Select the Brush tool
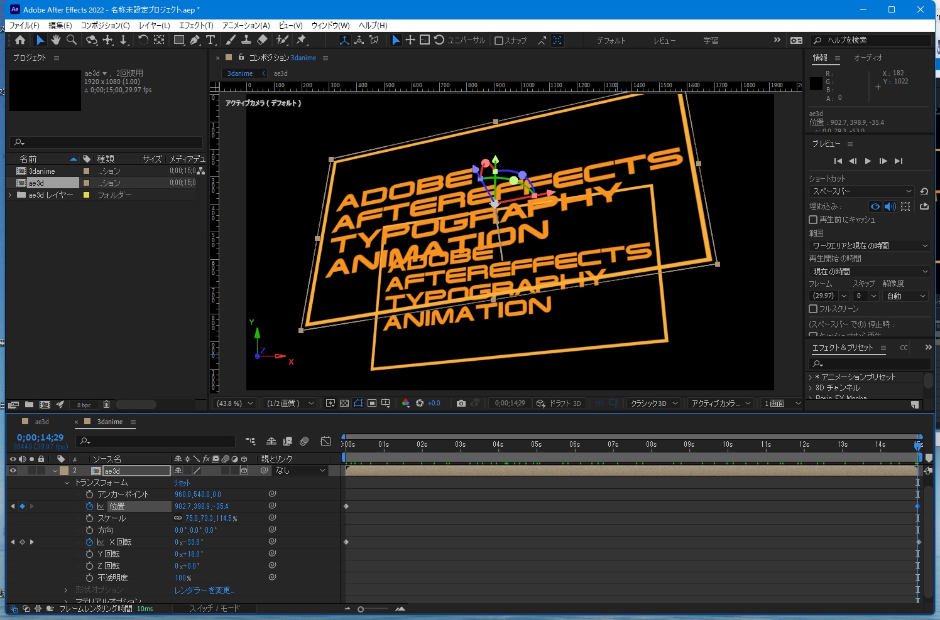The height and width of the screenshot is (620, 940). (231, 40)
